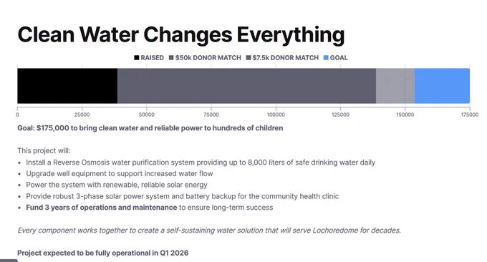Click the bold Fund 3 years of operations text

click(x=102, y=208)
